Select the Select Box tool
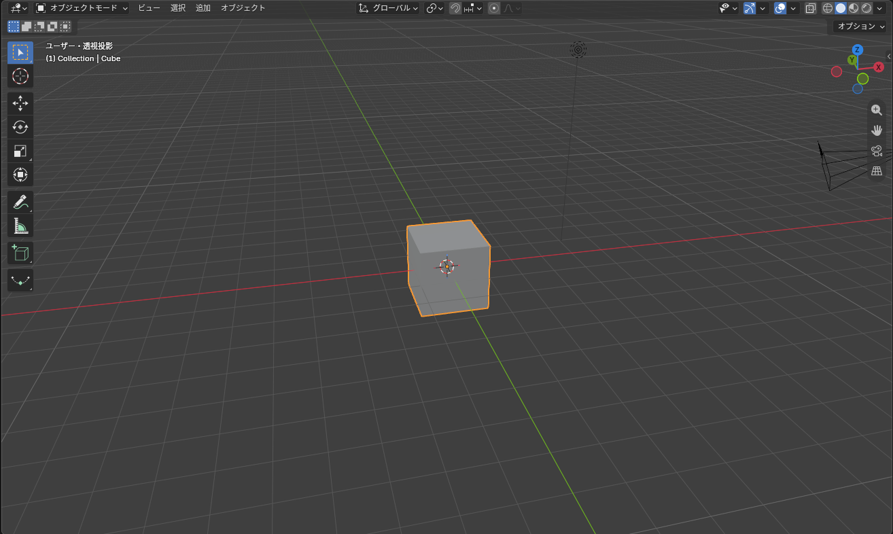This screenshot has height=534, width=893. (x=20, y=53)
